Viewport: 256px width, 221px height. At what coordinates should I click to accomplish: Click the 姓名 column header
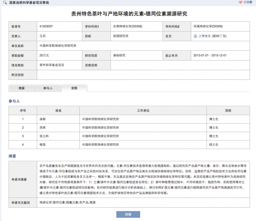pos(58,110)
